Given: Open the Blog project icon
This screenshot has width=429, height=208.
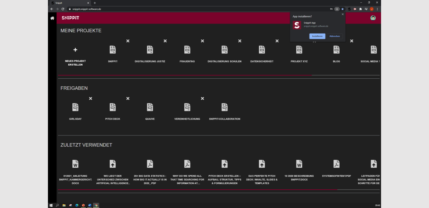Looking at the screenshot, I should 336,50.
